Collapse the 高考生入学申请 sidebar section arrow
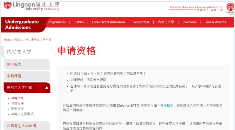 click(47, 88)
